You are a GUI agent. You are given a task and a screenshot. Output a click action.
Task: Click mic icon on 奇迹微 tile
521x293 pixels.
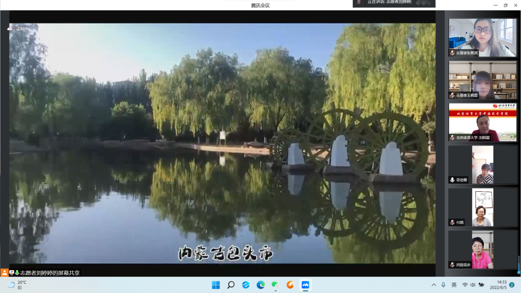[x=452, y=180]
